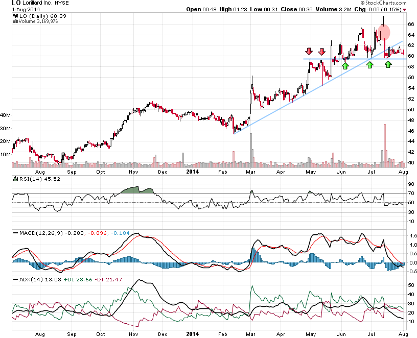The image size is (417, 338).
Task: Click the 2014 label on the bottom ADX date axis
Action: click(193, 334)
